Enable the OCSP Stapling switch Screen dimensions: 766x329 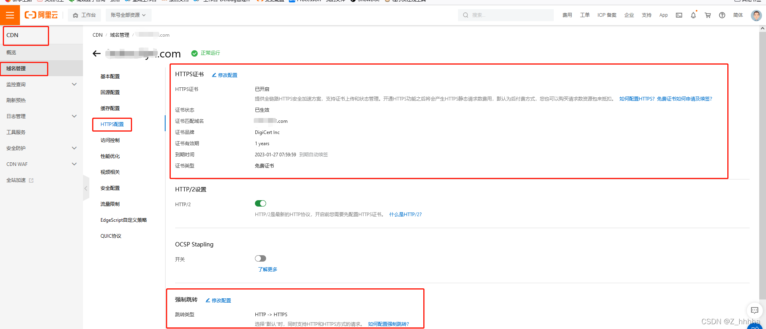tap(261, 258)
